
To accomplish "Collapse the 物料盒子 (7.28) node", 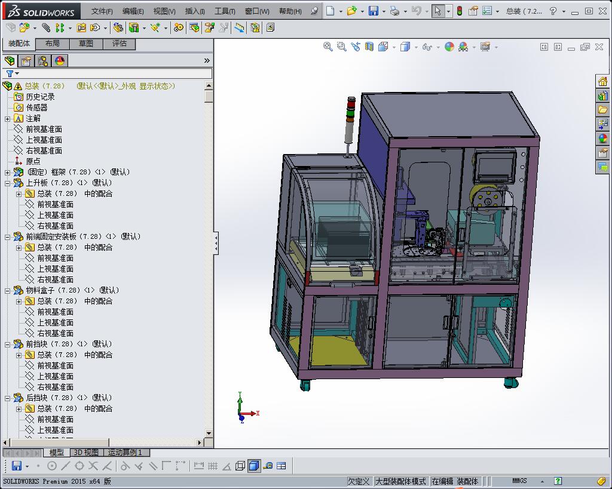I will coord(7,291).
